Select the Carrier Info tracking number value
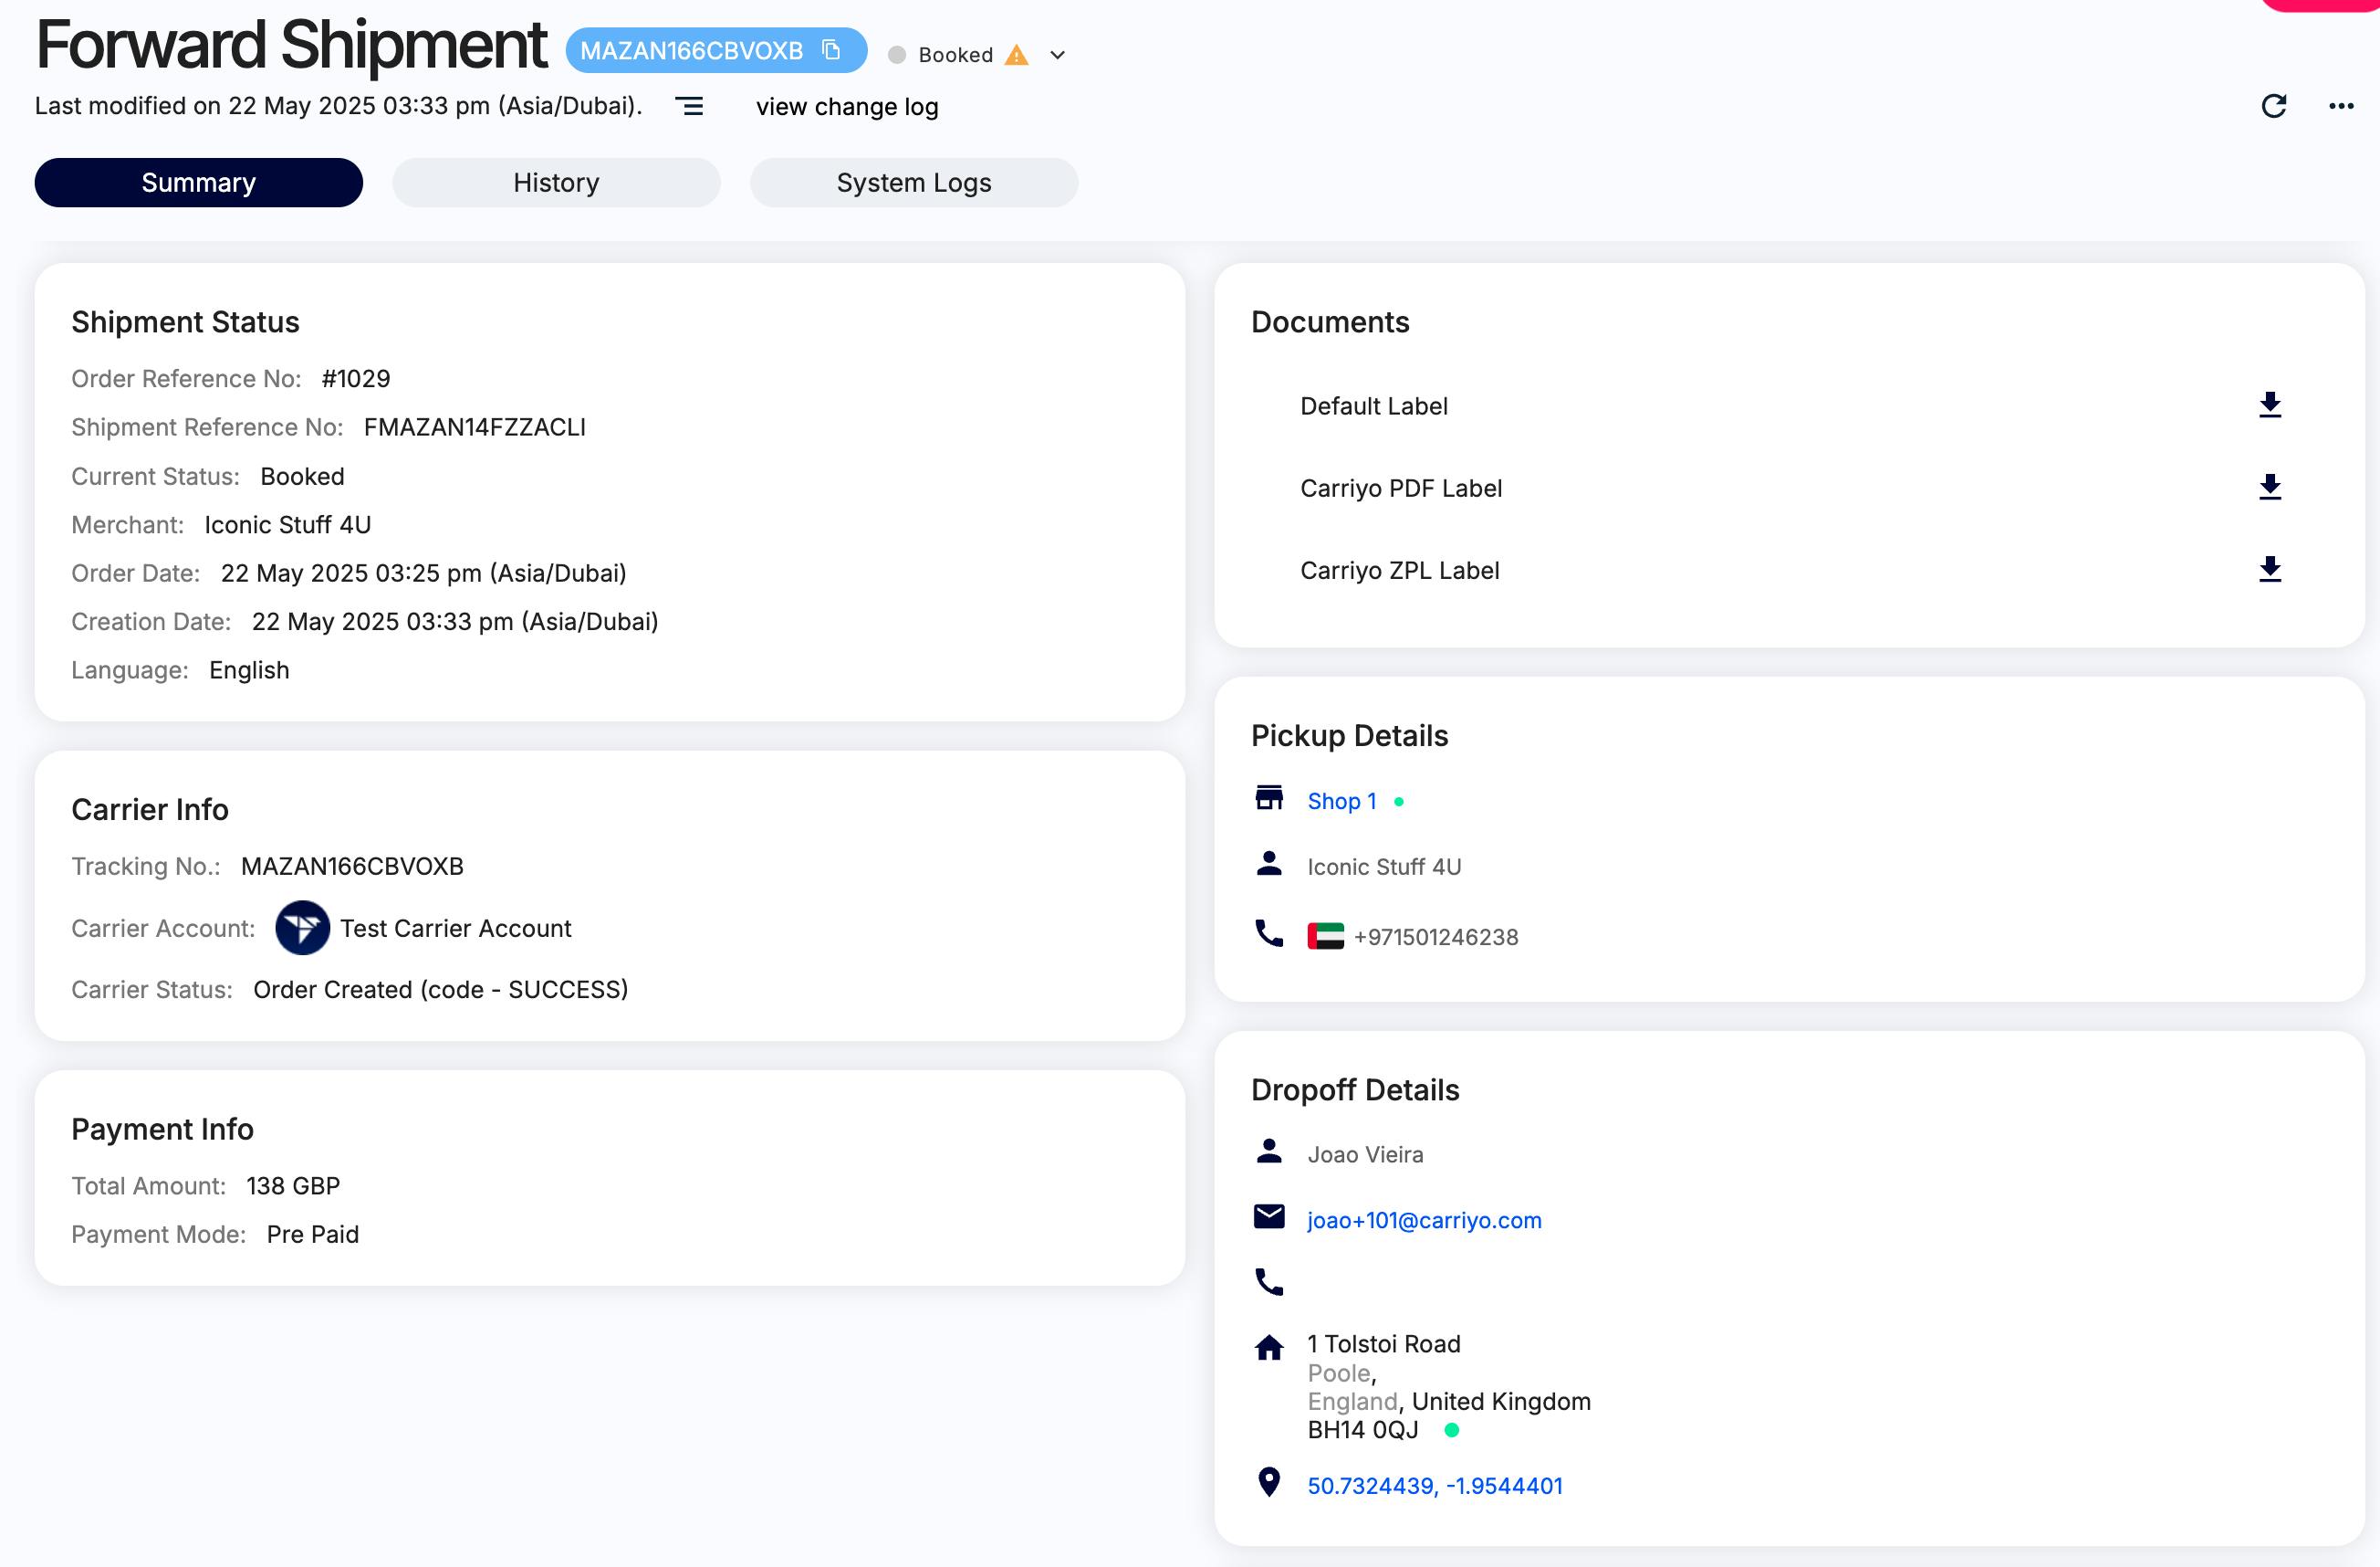This screenshot has height=1567, width=2380. tap(352, 867)
